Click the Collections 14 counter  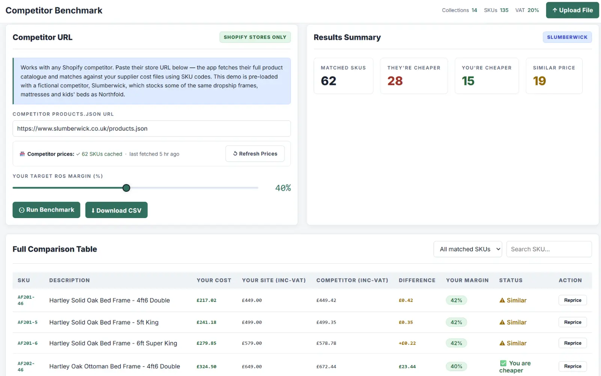459,10
